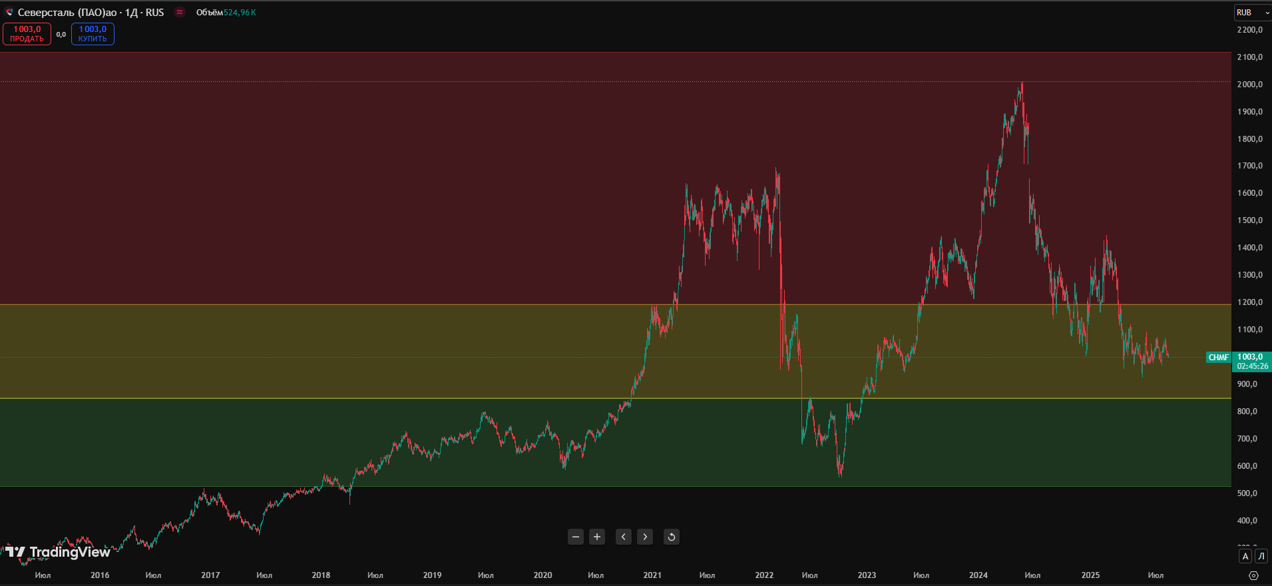Zoom out the chart with minus button
The height and width of the screenshot is (586, 1272).
(576, 537)
